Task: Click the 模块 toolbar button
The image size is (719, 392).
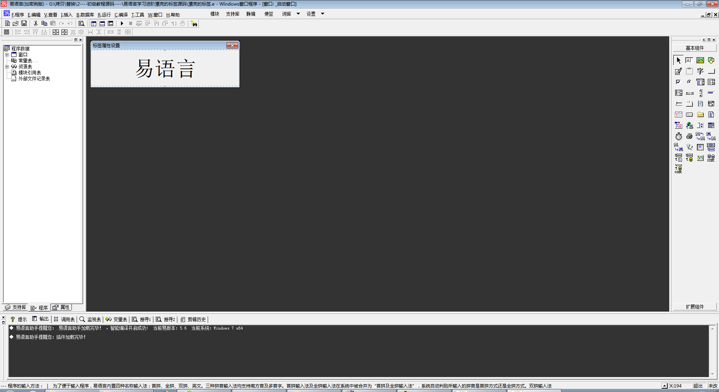Action: point(215,14)
